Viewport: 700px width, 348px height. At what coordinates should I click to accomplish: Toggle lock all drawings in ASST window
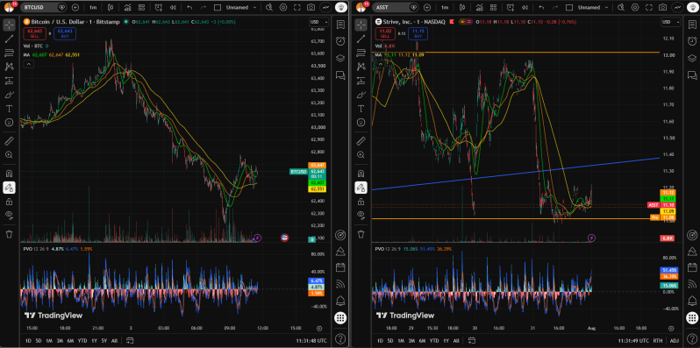[361, 202]
